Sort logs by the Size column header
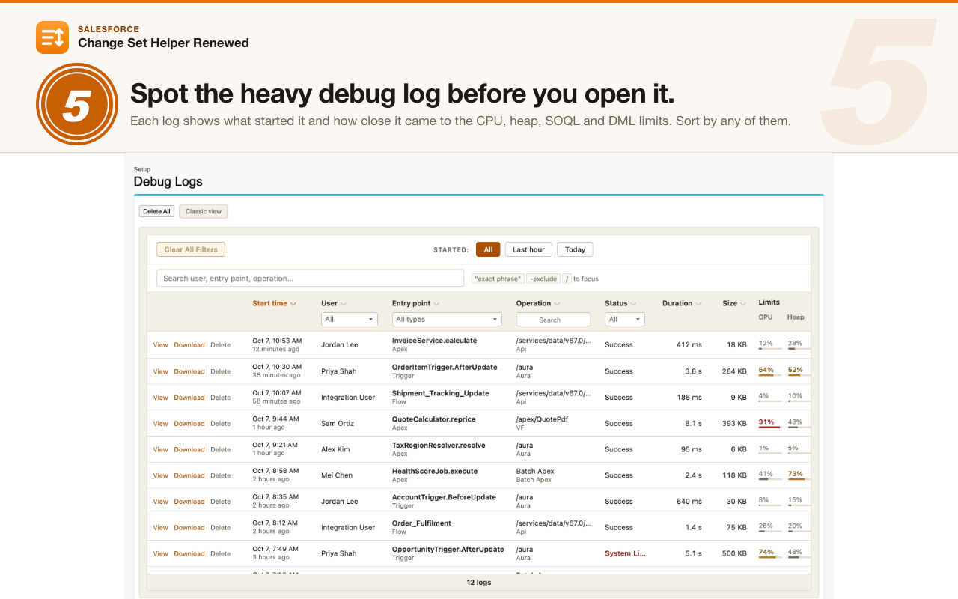The width and height of the screenshot is (958, 599). coord(734,303)
